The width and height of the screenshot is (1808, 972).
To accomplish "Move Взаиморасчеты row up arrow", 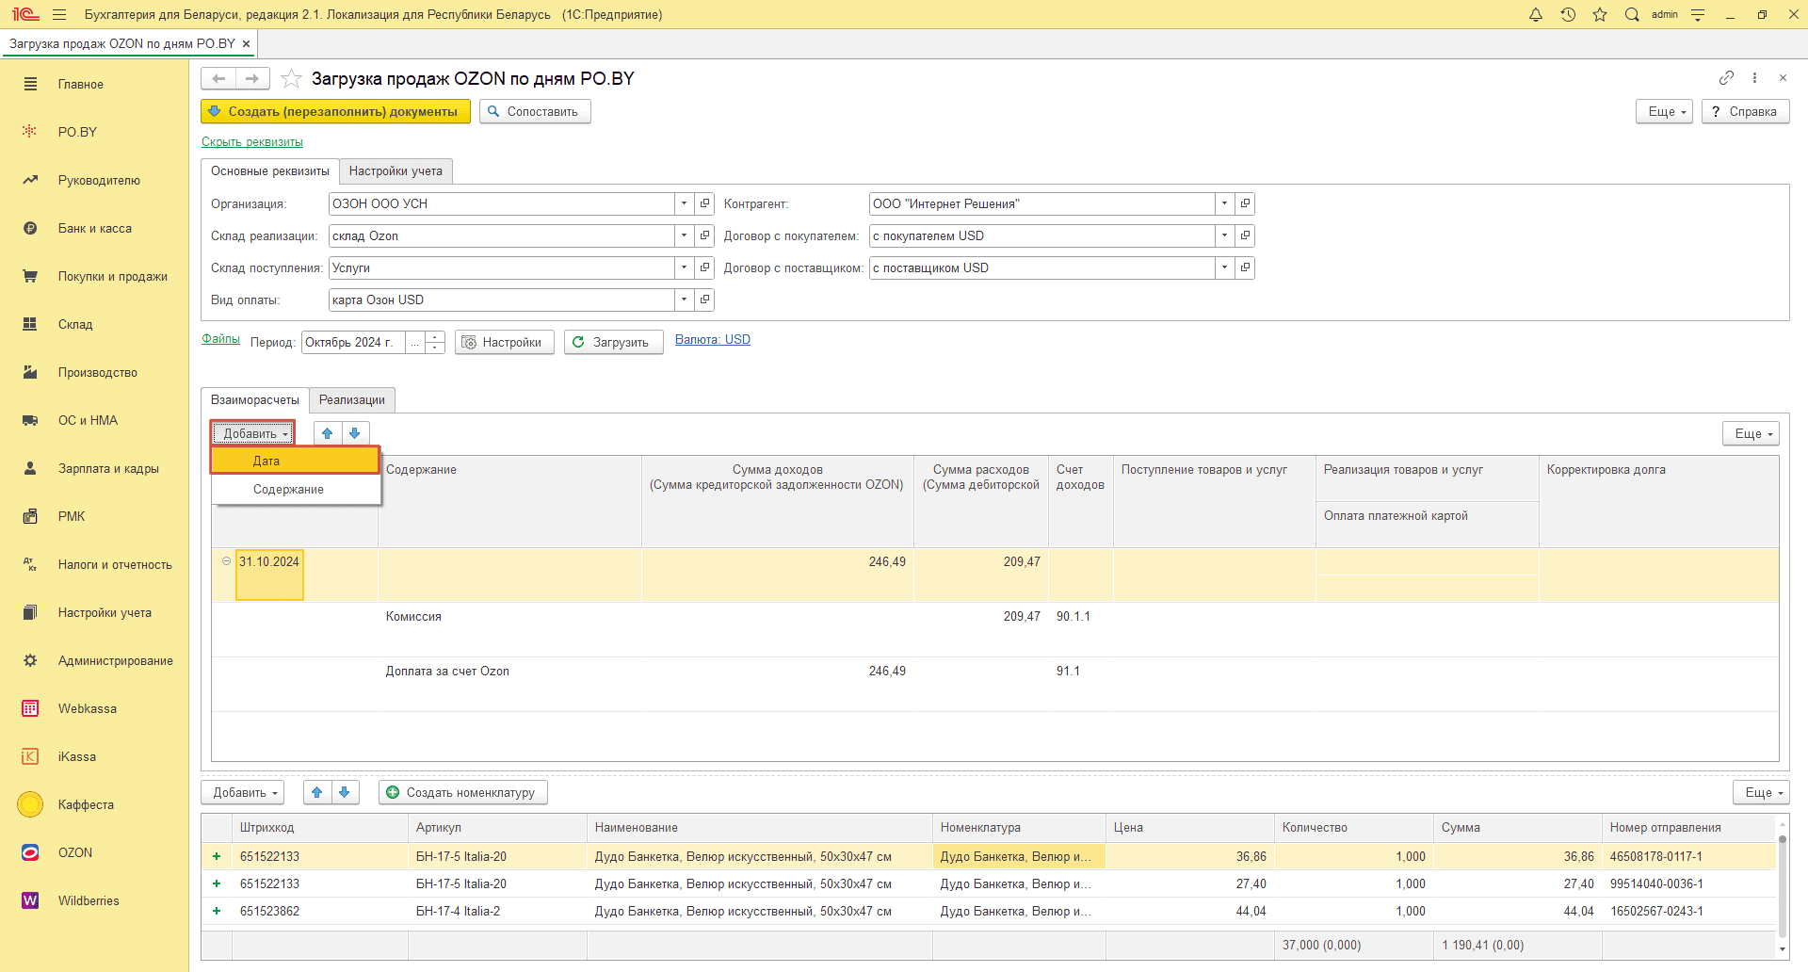I will coord(328,433).
